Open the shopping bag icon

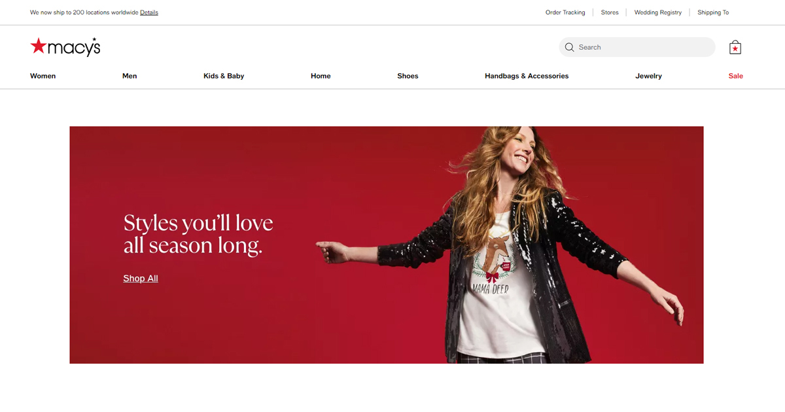point(735,47)
